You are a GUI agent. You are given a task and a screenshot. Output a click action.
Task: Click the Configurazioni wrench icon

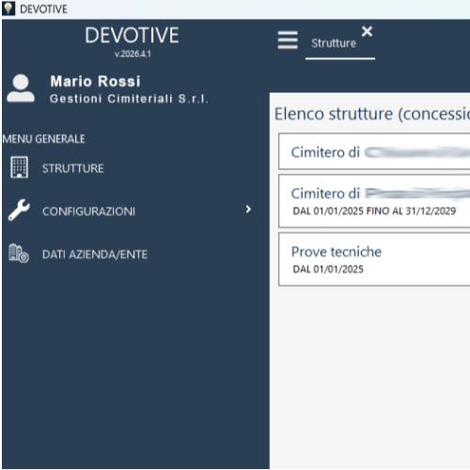tap(19, 210)
